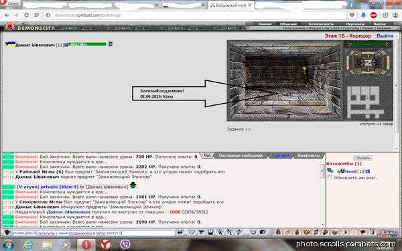Click the send message arrow icon in chat
402x251 pixels.
point(180,232)
